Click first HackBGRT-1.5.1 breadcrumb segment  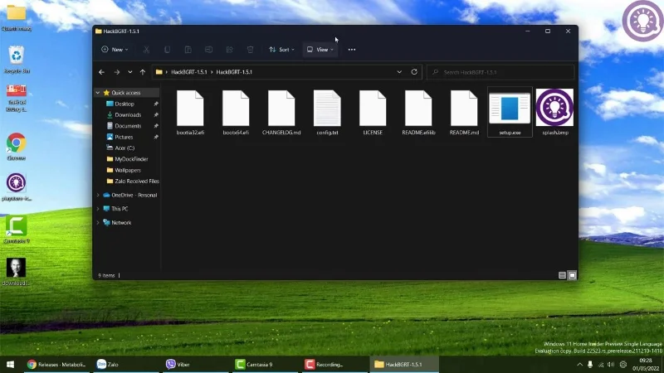tap(189, 72)
